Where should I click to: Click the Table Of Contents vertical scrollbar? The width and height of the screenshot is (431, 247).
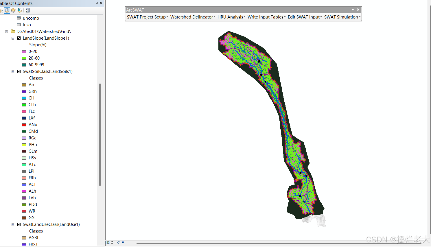click(100, 134)
